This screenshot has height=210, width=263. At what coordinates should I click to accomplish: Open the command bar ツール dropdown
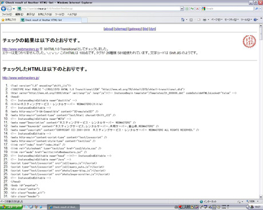click(246, 20)
